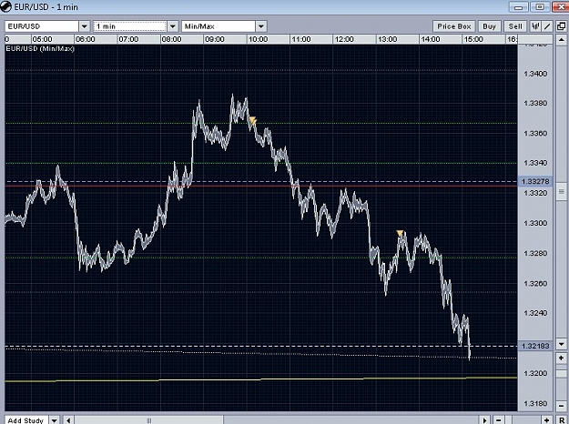Click the 09:00 time axis label
569x424 pixels.
coord(215,39)
